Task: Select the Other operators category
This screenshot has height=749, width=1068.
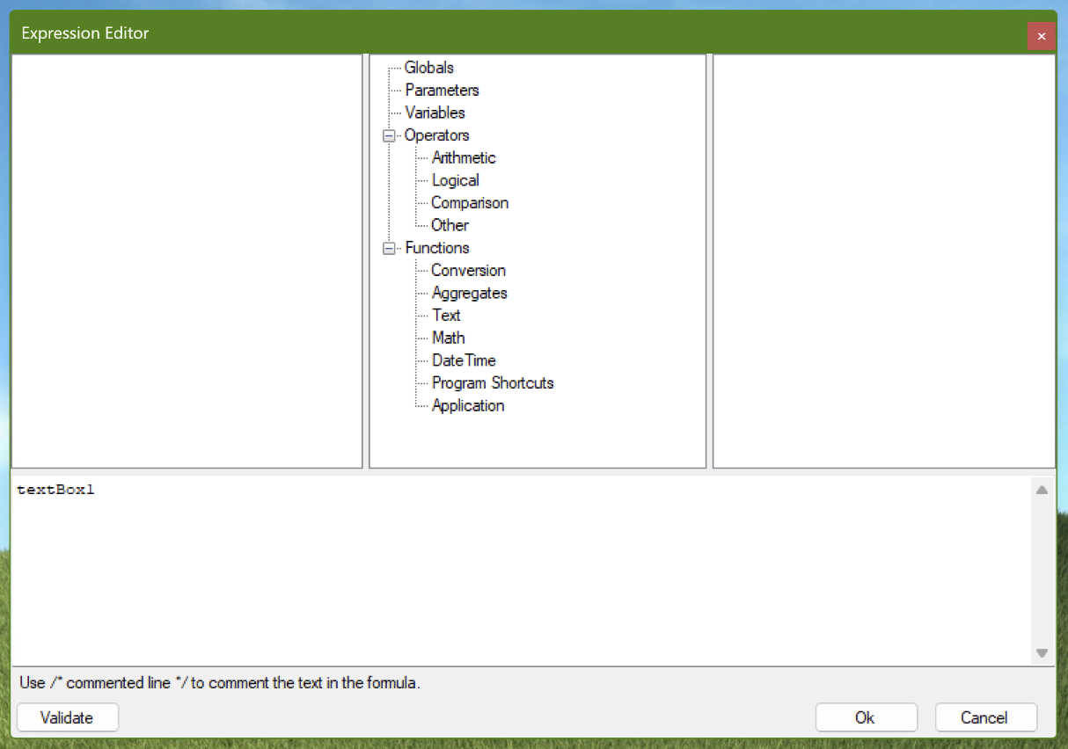Action: [450, 225]
